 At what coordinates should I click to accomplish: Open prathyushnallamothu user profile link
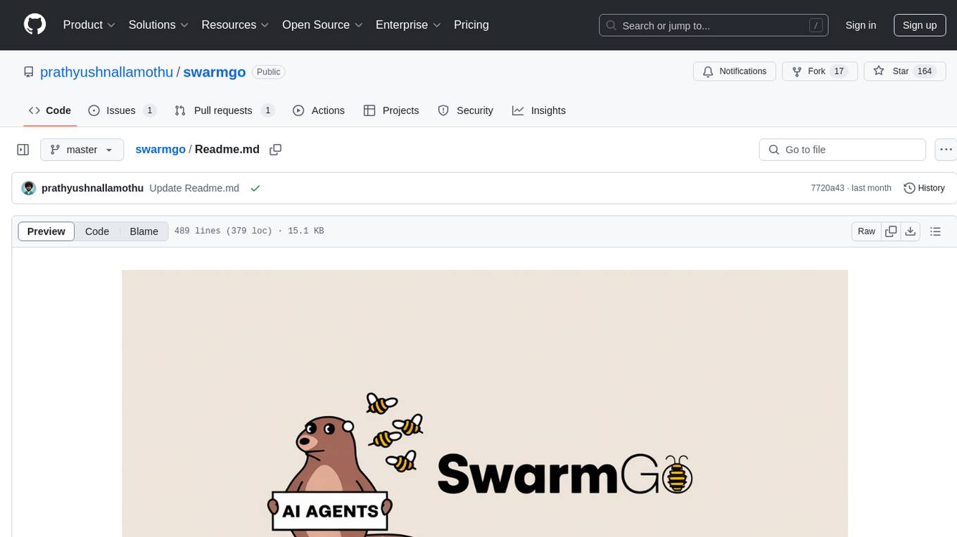click(107, 72)
